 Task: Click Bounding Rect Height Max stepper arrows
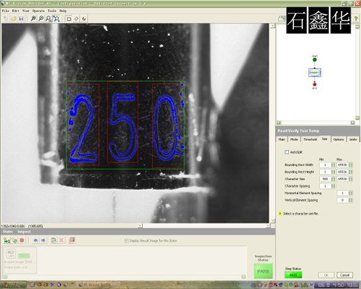(x=351, y=172)
